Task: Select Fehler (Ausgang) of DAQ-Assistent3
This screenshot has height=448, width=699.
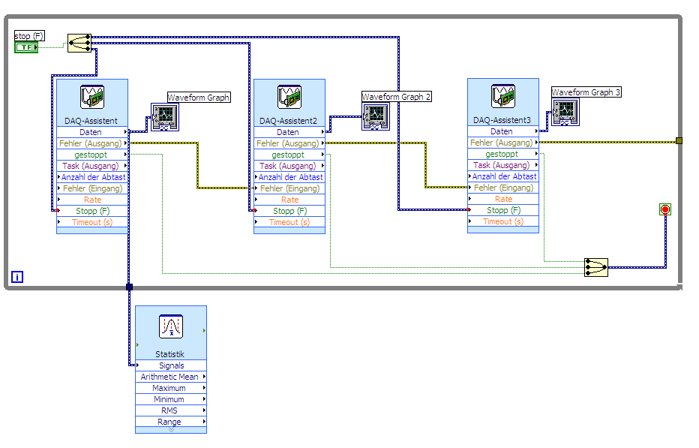Action: coord(503,143)
